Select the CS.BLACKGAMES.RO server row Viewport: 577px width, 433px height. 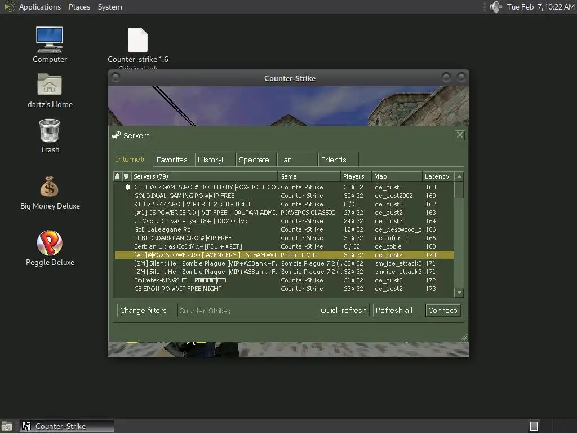pos(284,187)
